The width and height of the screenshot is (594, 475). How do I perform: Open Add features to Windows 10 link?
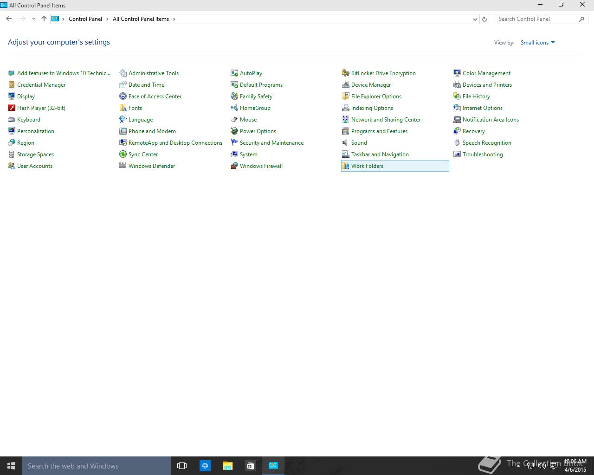[x=64, y=73]
